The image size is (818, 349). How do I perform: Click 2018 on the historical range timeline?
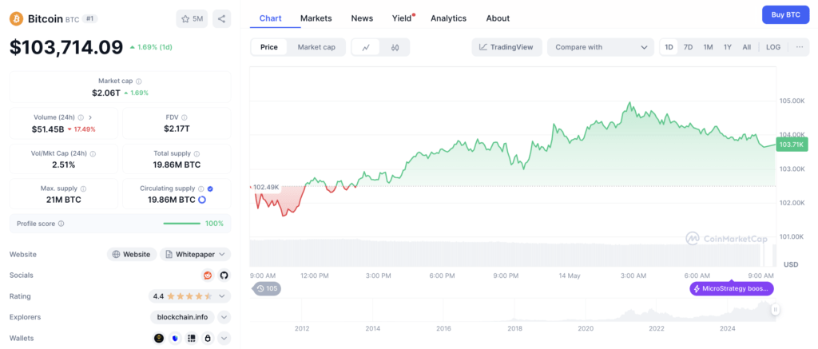pos(515,329)
